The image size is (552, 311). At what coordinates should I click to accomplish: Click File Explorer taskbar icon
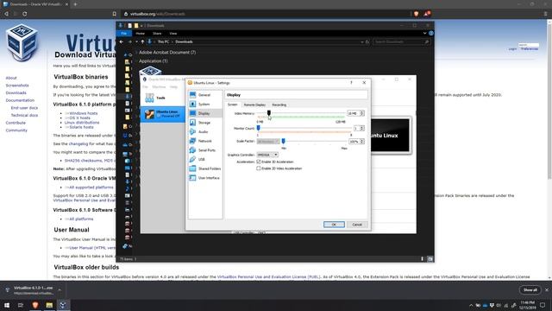coord(49,305)
